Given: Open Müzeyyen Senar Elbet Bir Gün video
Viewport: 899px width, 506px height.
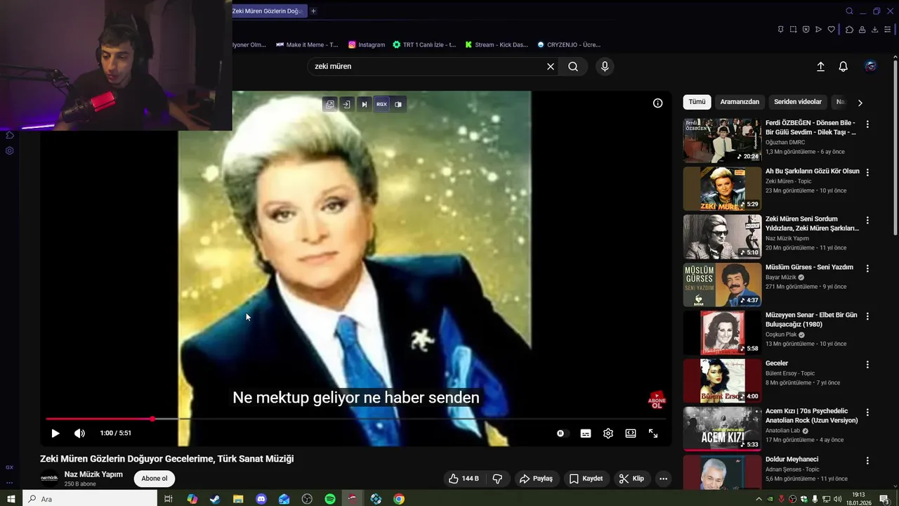Looking at the screenshot, I should (x=811, y=320).
